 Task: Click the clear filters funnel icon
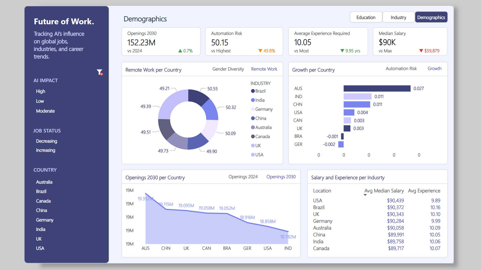pos(100,72)
